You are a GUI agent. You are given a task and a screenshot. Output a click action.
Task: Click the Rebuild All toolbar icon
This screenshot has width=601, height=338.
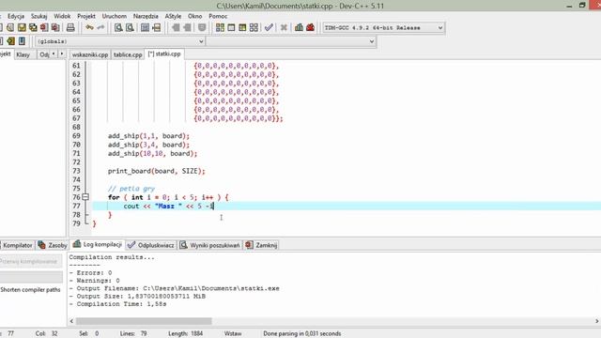(254, 27)
